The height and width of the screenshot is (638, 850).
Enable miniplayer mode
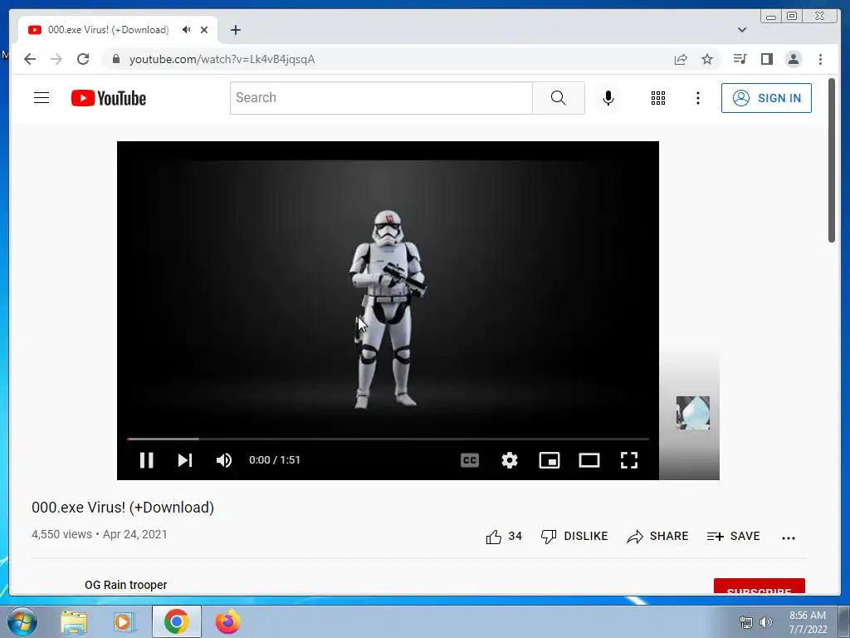pyautogui.click(x=550, y=460)
